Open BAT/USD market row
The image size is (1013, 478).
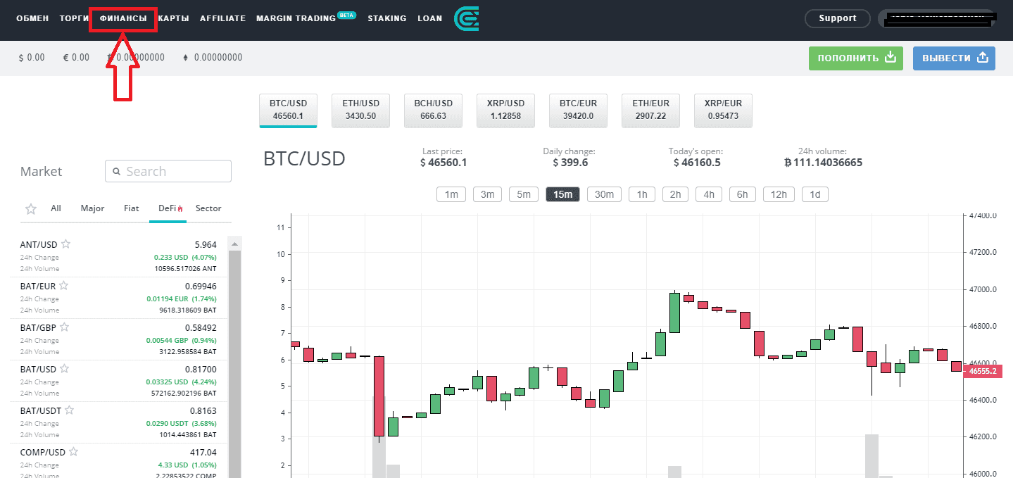[x=118, y=380]
